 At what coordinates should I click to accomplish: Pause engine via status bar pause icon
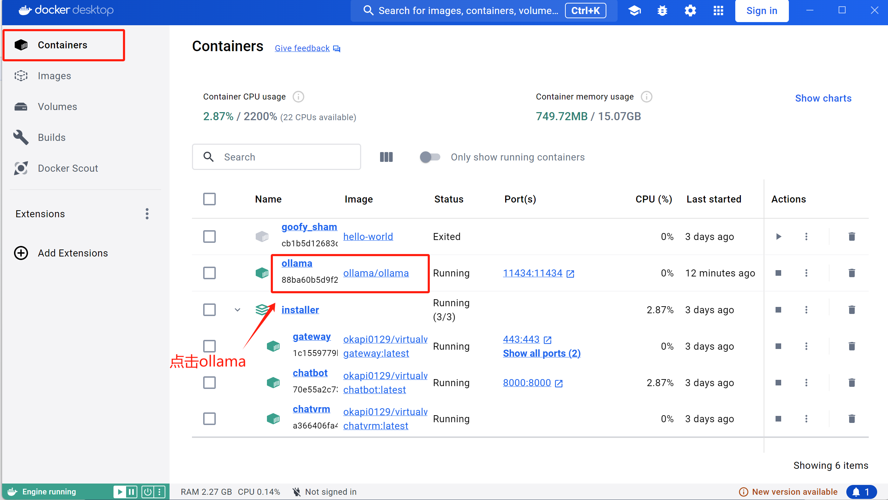point(131,492)
